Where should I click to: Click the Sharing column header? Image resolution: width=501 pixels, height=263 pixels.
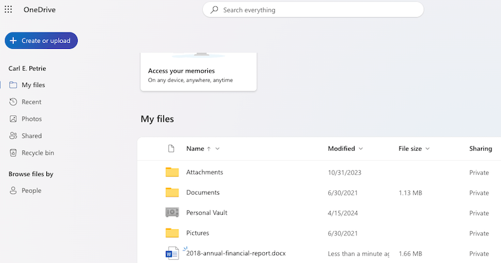pos(480,148)
